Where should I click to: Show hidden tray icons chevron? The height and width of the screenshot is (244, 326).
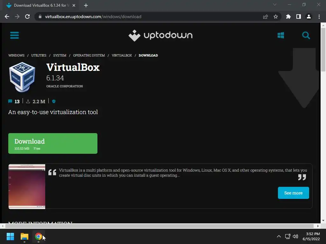coord(279,236)
